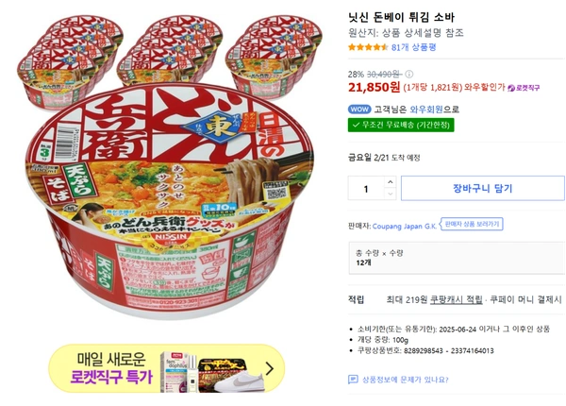Click 상품정보에 문제가 있나요 link
The image size is (566, 406).
coord(406,380)
